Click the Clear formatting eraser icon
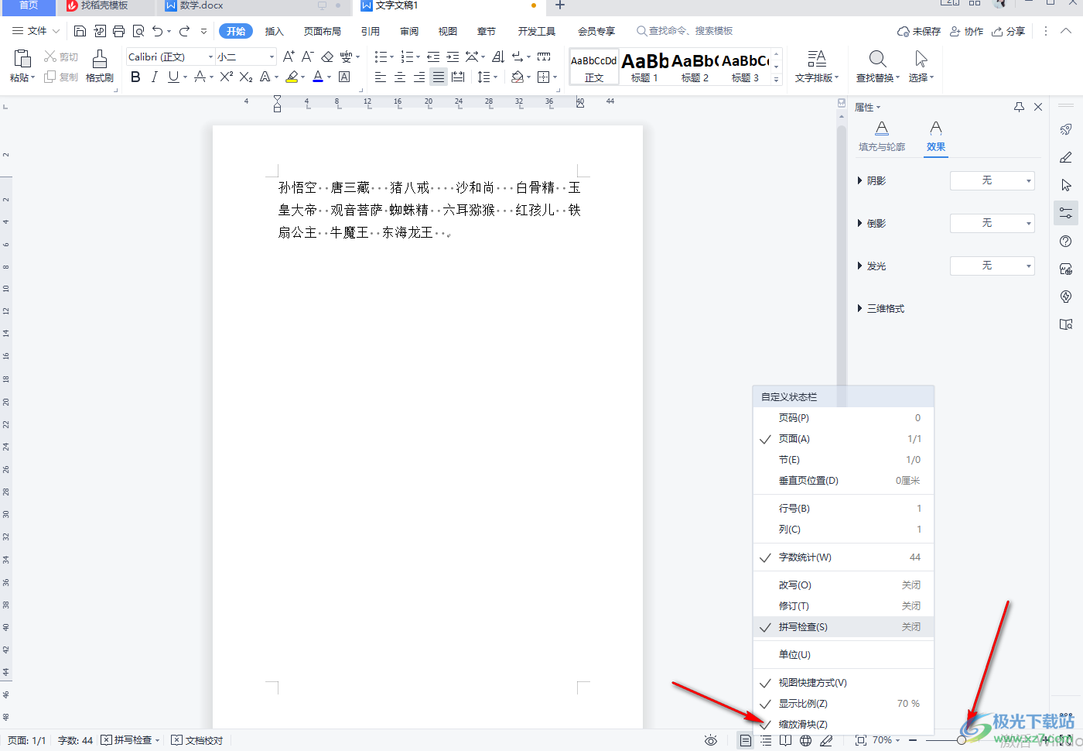This screenshot has width=1083, height=751. (x=327, y=57)
